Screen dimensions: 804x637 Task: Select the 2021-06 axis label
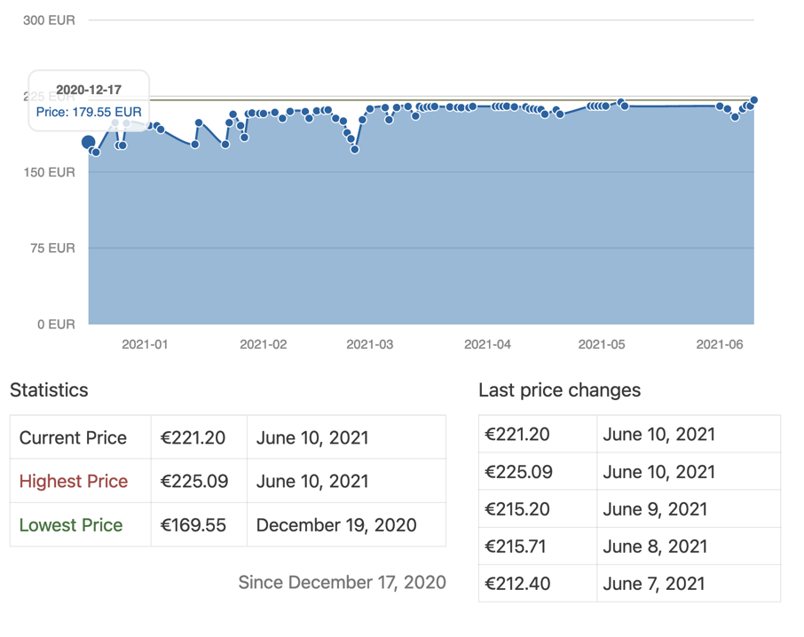point(720,344)
